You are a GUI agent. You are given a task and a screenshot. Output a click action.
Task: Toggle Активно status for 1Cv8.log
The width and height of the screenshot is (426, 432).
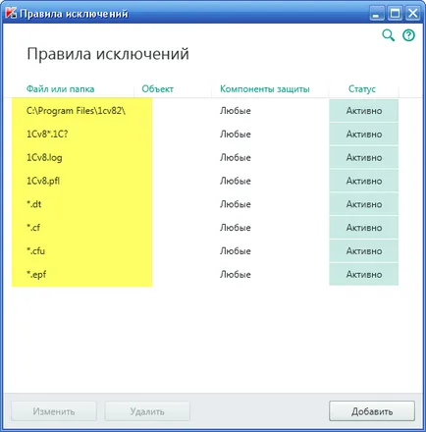[364, 157]
